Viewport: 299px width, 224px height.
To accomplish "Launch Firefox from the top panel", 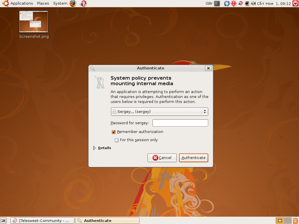I will (73, 3).
